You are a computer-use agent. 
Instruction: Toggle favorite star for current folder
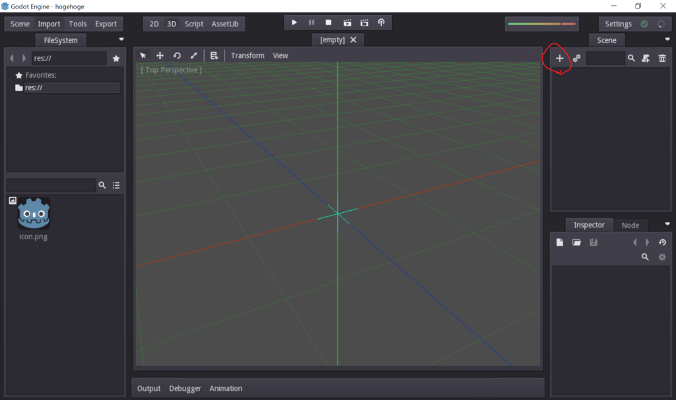click(116, 58)
